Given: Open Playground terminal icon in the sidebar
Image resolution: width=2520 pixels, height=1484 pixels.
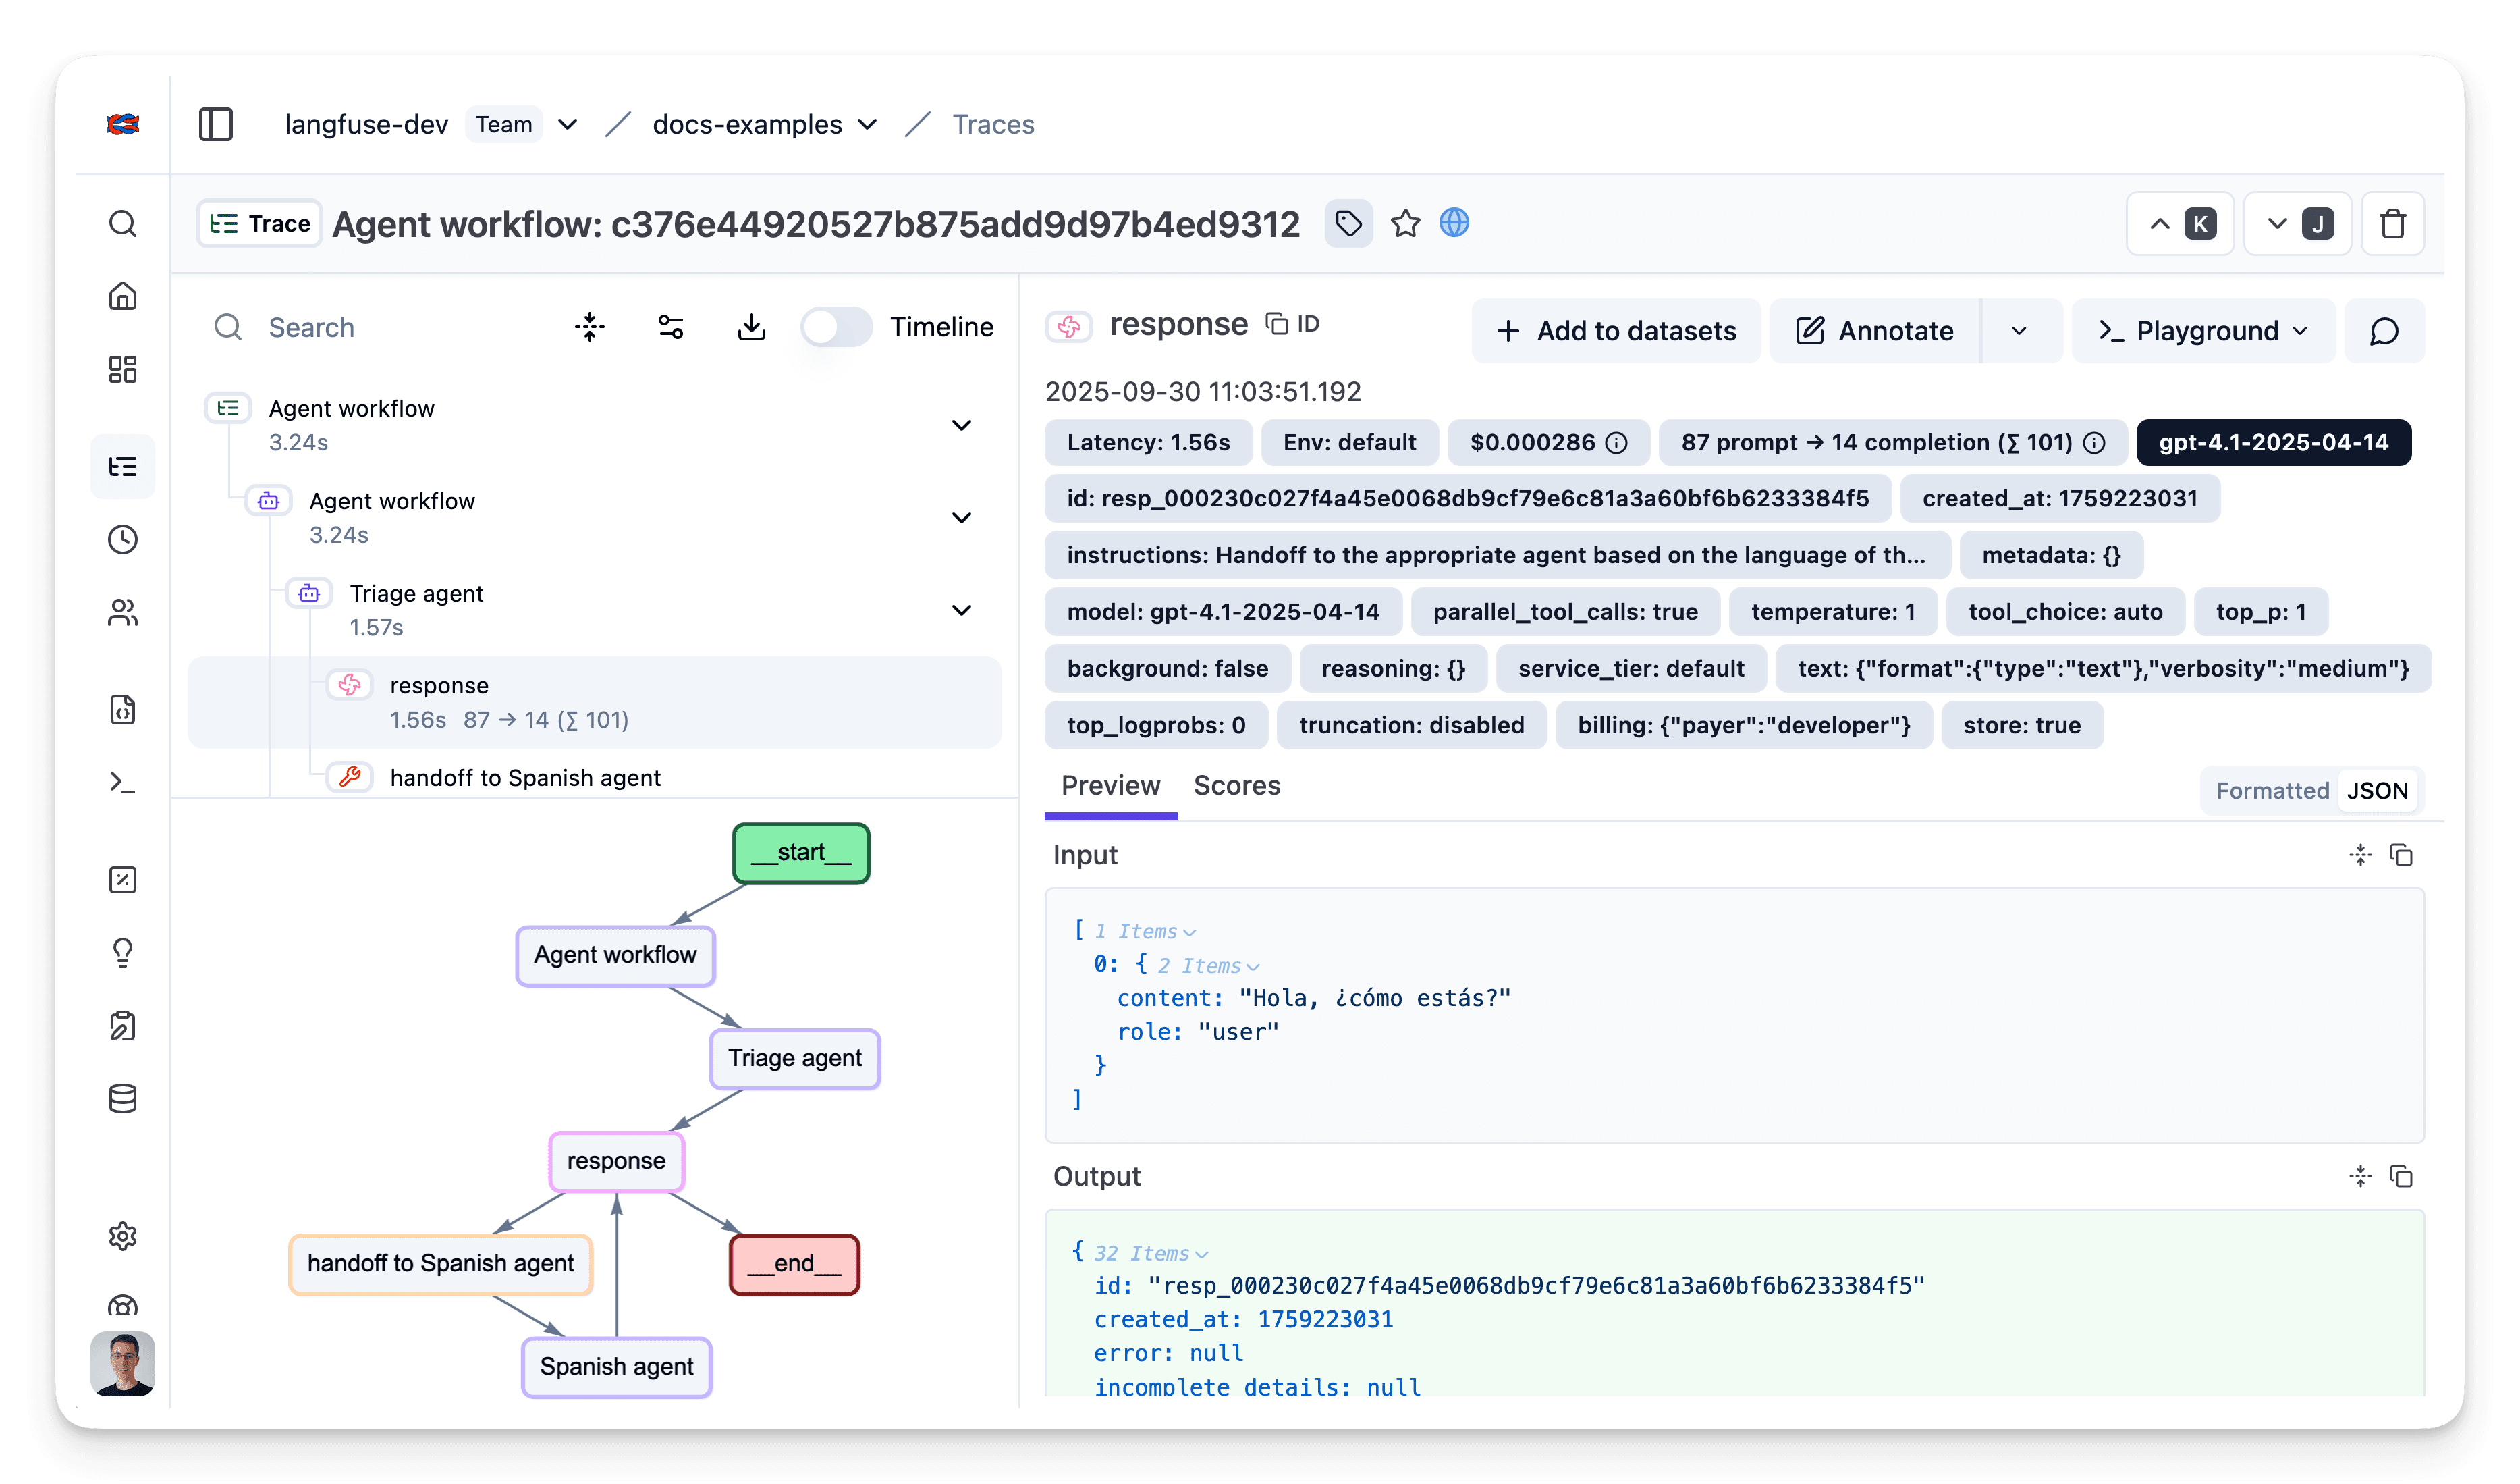Looking at the screenshot, I should coord(123,783).
